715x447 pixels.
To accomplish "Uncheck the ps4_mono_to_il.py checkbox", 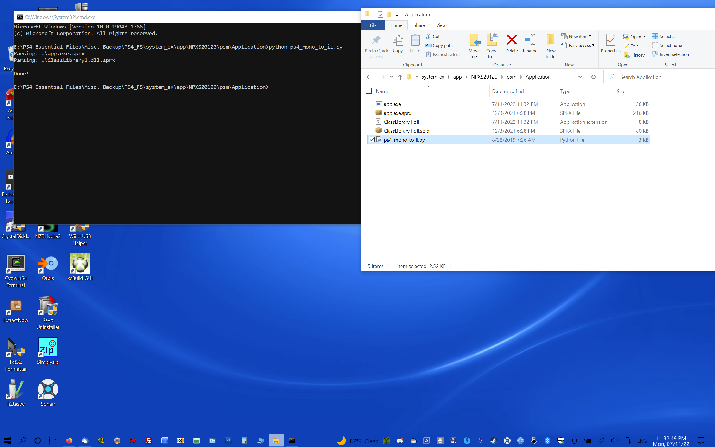I will (x=372, y=139).
